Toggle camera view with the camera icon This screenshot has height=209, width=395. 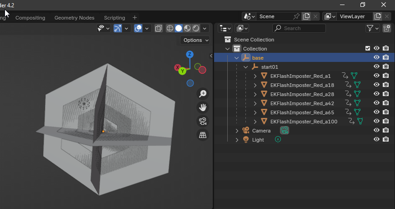[x=203, y=121]
